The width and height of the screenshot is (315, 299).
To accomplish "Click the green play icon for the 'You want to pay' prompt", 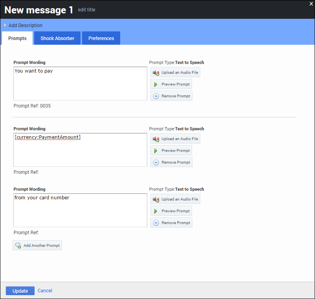I will tap(156, 84).
